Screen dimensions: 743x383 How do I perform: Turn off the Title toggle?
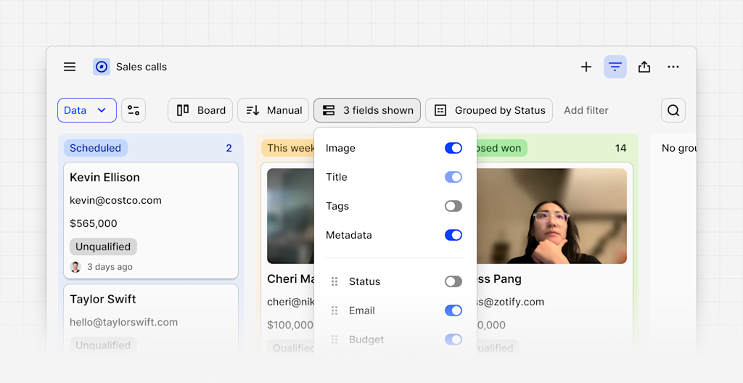[x=453, y=177]
